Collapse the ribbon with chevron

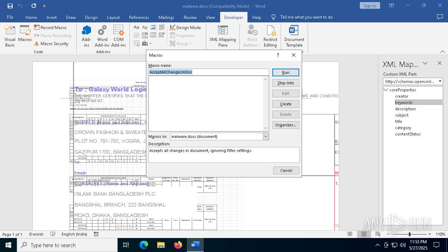442,52
